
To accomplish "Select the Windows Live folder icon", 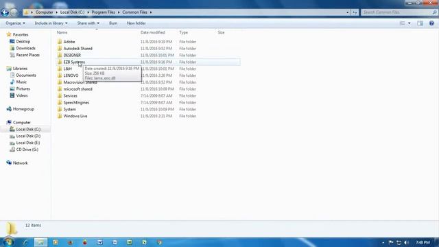I will click(x=60, y=116).
